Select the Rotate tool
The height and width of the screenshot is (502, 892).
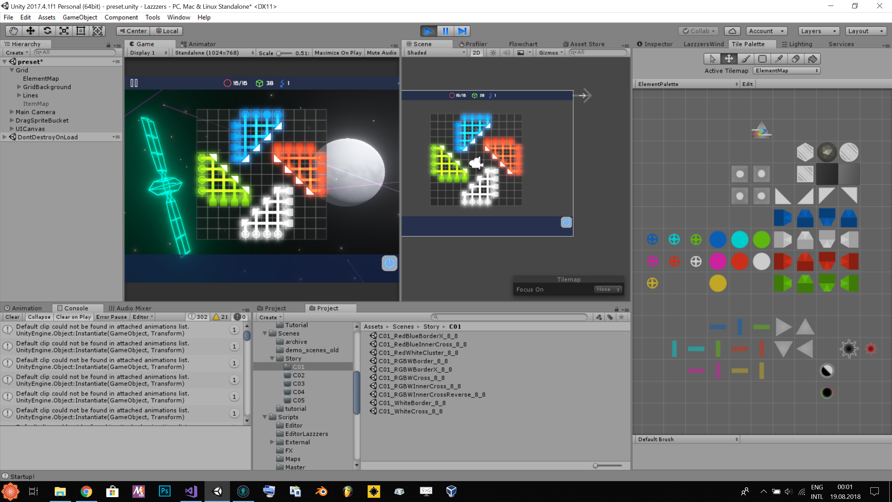click(47, 31)
